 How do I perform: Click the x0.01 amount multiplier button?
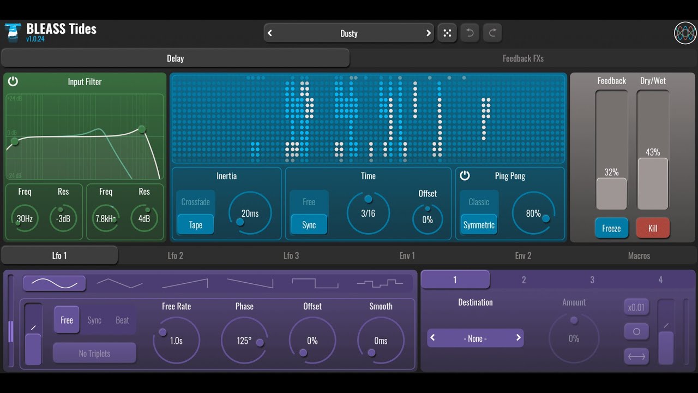click(636, 307)
